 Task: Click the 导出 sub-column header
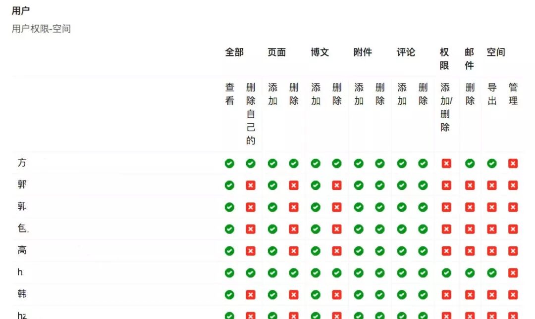click(492, 94)
